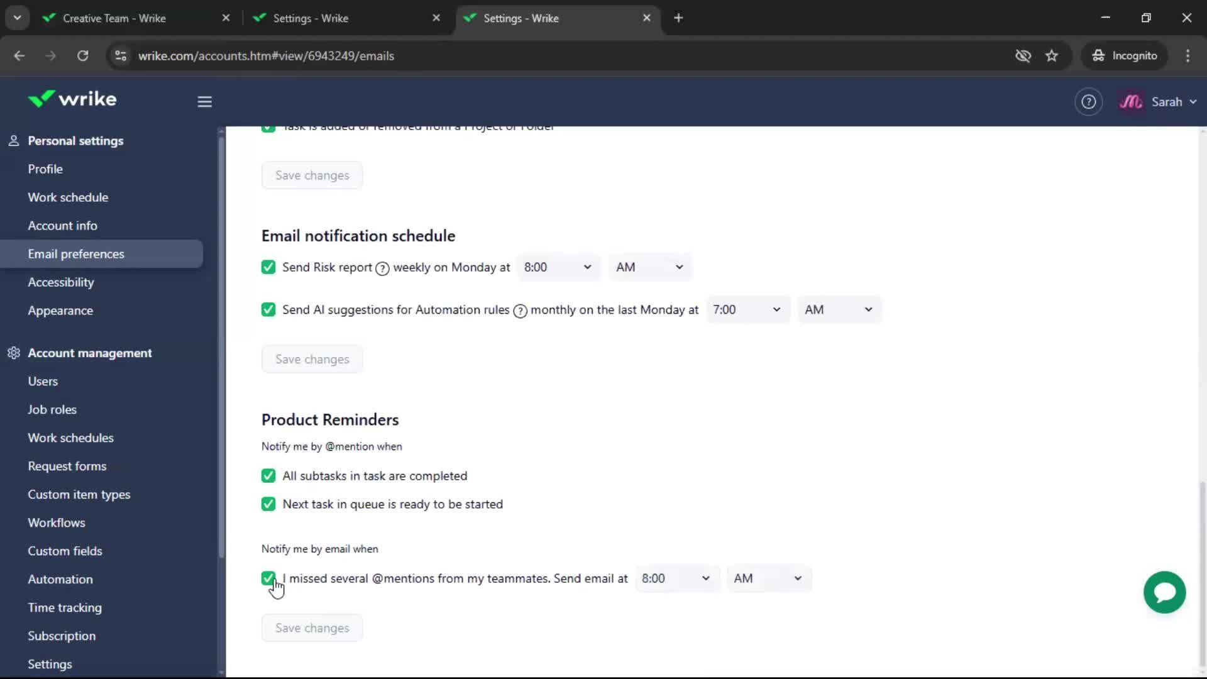Open Custom item types
Screen dimensions: 1207x679
[x=79, y=495]
